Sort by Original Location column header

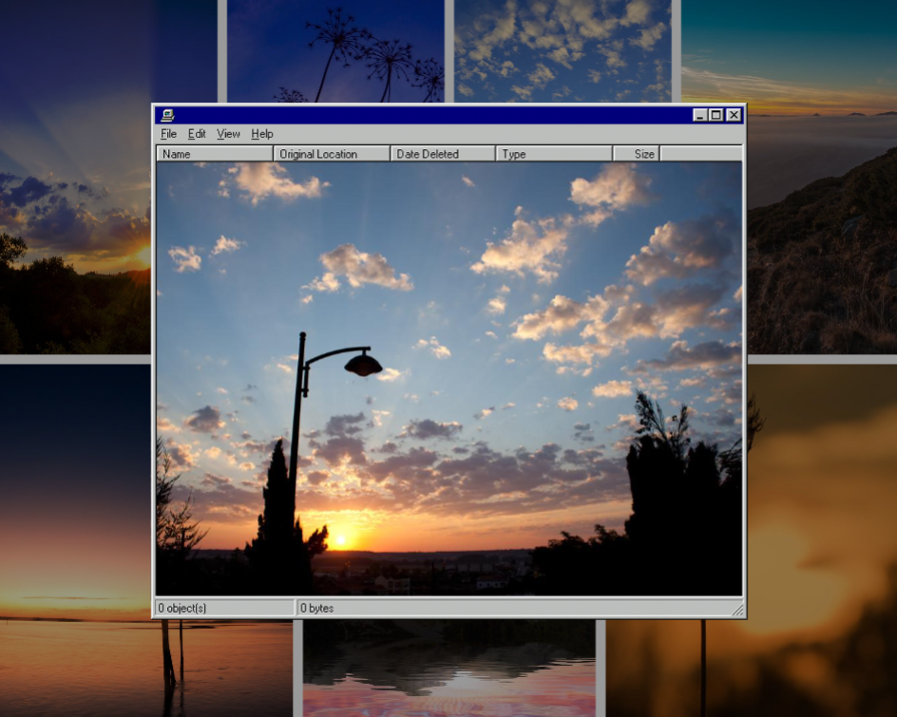coord(332,154)
